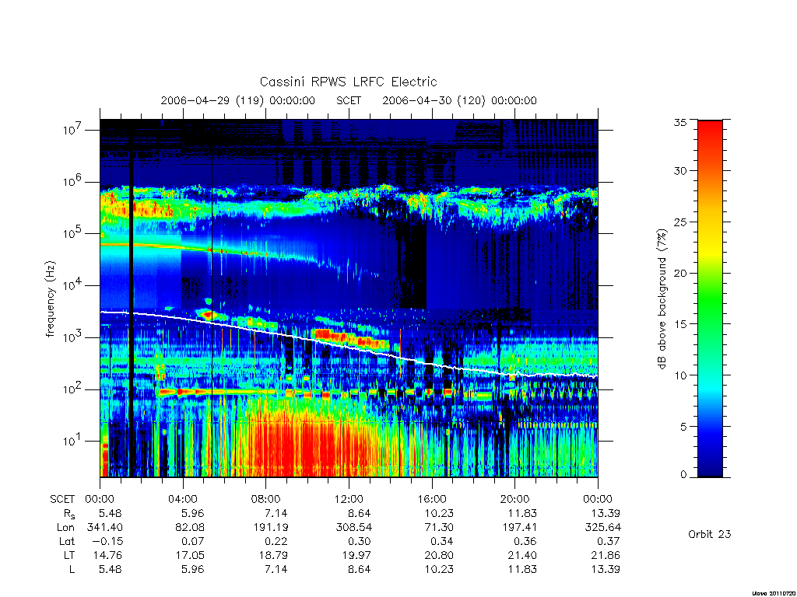Click the Lon value '308.54'

(353, 528)
